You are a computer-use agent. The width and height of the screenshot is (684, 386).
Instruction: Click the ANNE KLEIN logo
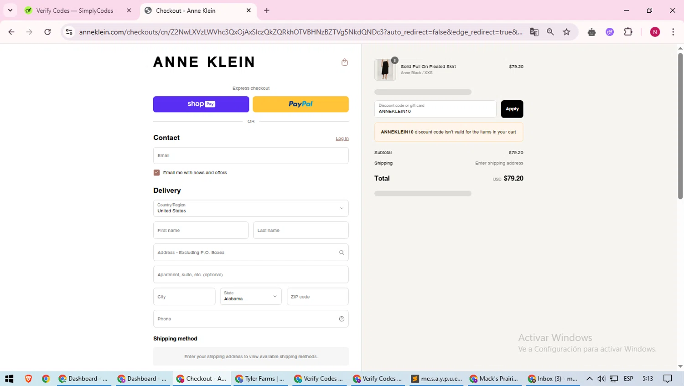pos(204,62)
